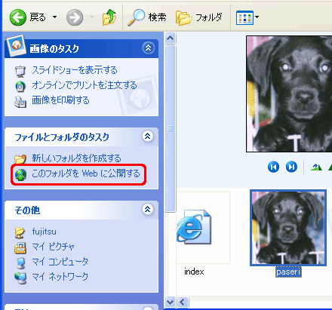This screenshot has height=310, width=332.
Task: Open the Views dropdown arrow
Action: [257, 17]
